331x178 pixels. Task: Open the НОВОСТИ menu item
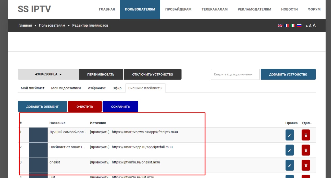289,9
